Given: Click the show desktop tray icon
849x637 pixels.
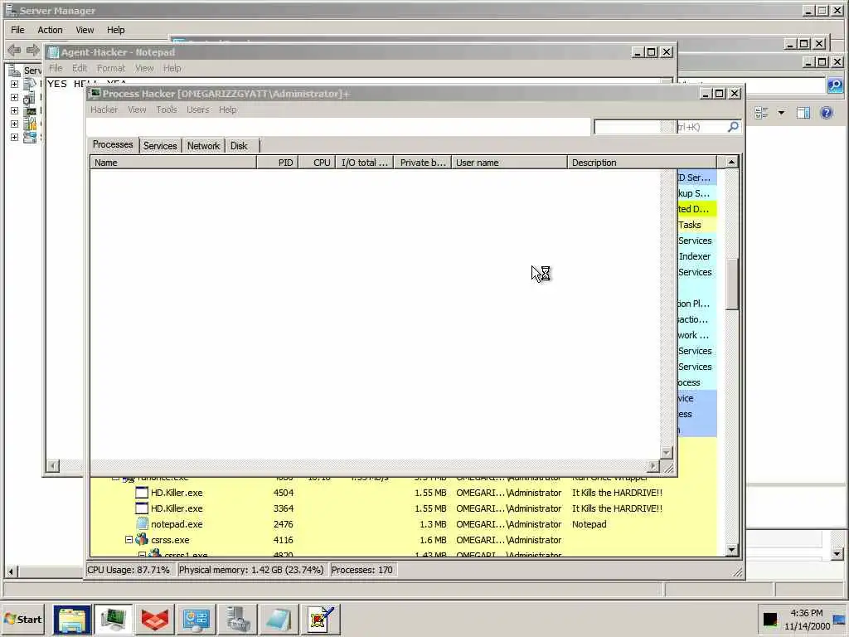Looking at the screenshot, I should click(839, 620).
